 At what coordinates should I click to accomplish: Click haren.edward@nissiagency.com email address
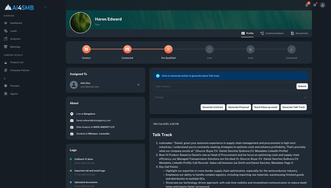click(94, 120)
